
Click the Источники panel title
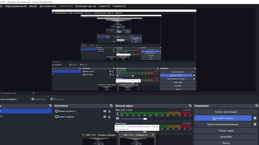[61, 106]
